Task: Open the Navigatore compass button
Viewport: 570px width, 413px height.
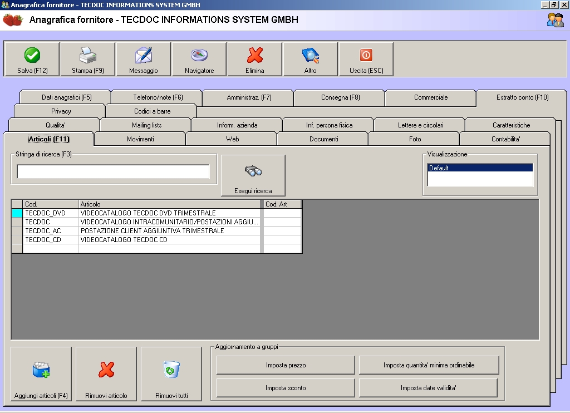Action: (199, 59)
